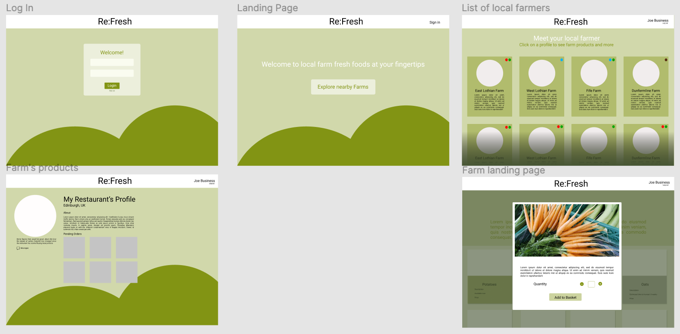
Task: Click the Login button
Action: (112, 86)
